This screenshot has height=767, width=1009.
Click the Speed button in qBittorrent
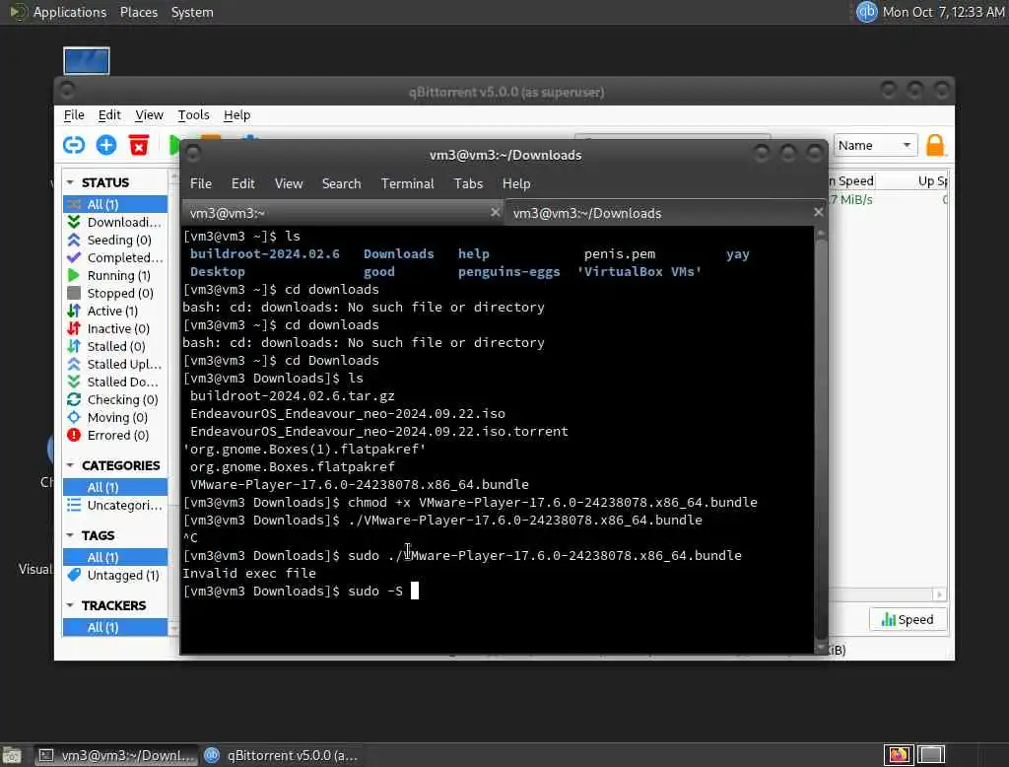tap(908, 619)
